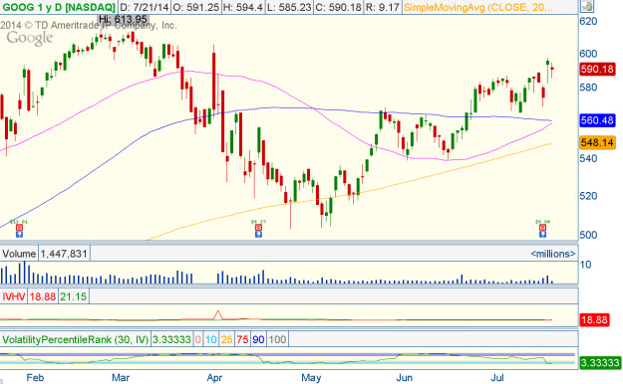Viewport: 623px width, 384px height.
Task: Click the date field D: 7/21/14
Action: [145, 7]
